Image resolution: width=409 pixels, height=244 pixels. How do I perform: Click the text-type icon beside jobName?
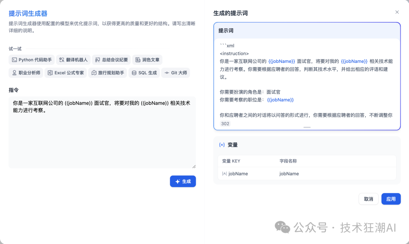pyautogui.click(x=224, y=174)
